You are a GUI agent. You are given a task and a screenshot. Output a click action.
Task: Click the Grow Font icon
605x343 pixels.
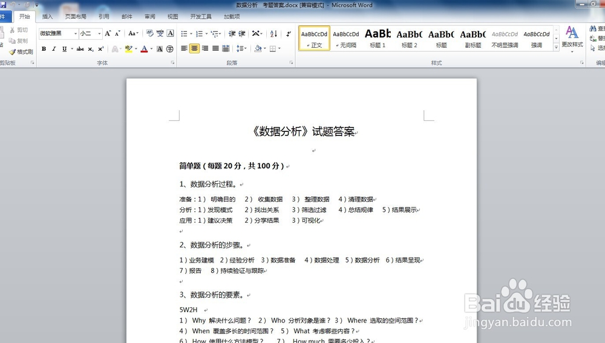tap(108, 33)
